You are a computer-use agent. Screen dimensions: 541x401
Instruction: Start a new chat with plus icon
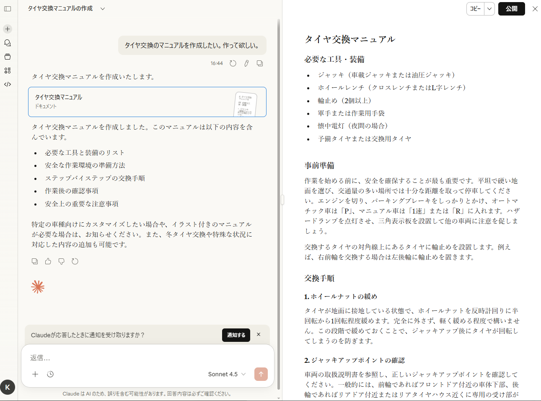(x=8, y=29)
